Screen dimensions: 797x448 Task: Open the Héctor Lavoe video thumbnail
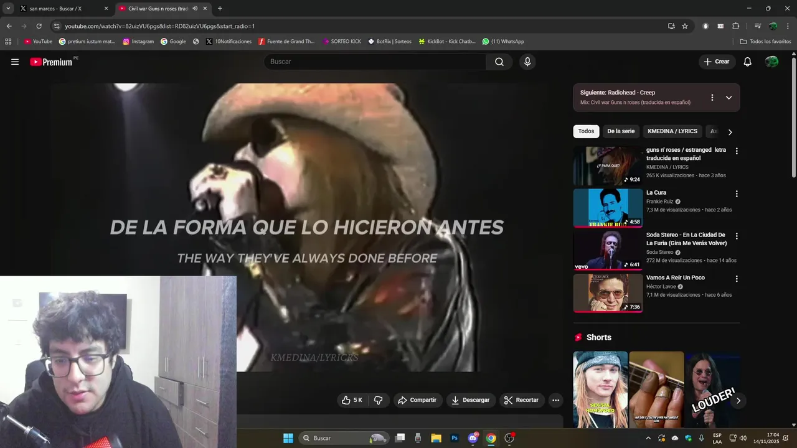tap(608, 292)
